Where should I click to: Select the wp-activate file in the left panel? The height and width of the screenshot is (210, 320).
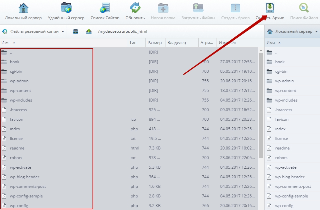[129, 167]
